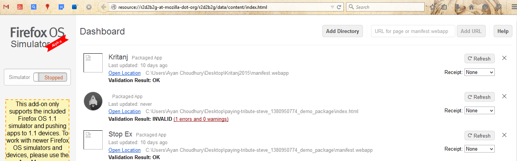Refresh the Stop Ex app
Screen dimensions: 517x161
point(479,136)
